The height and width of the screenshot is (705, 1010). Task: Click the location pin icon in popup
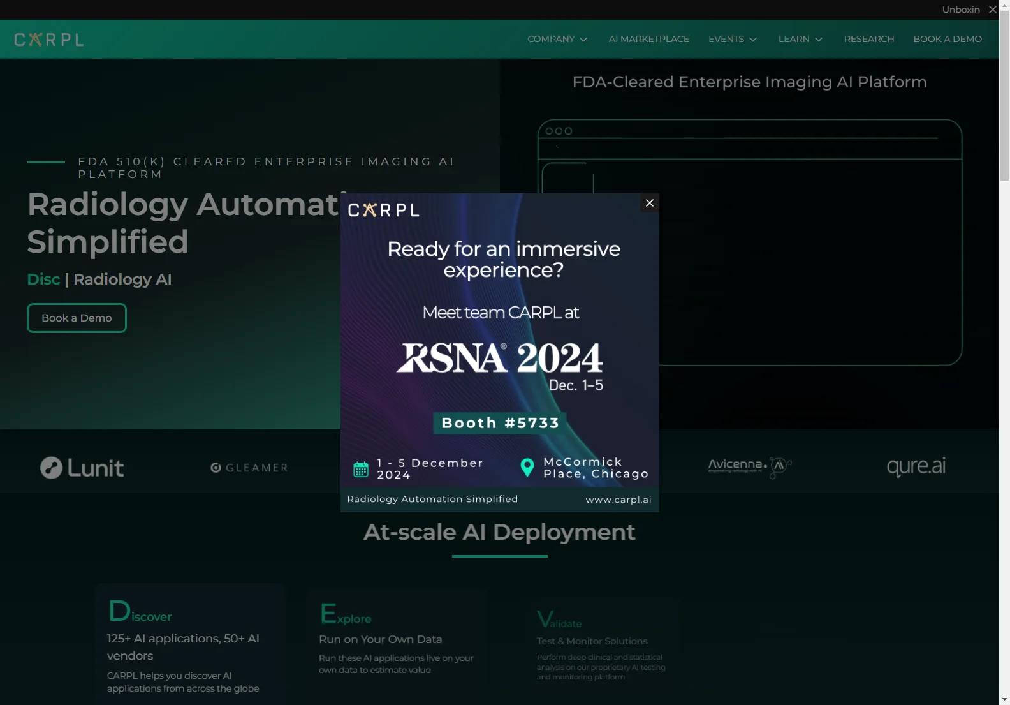tap(527, 468)
